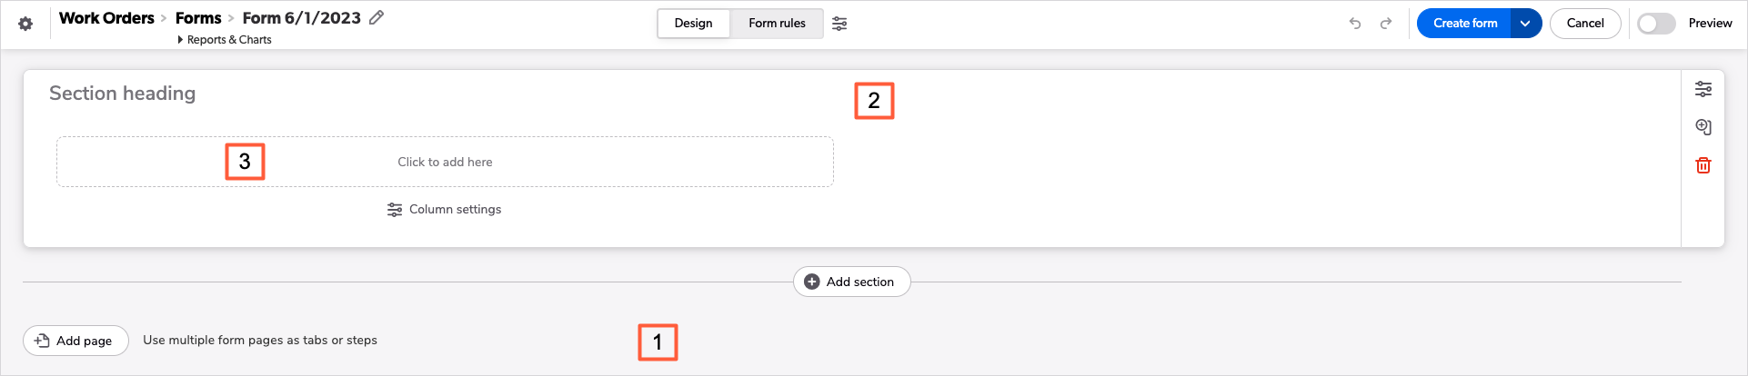Open section settings sliders icon
Screen dimensions: 1748x376
point(1703,89)
